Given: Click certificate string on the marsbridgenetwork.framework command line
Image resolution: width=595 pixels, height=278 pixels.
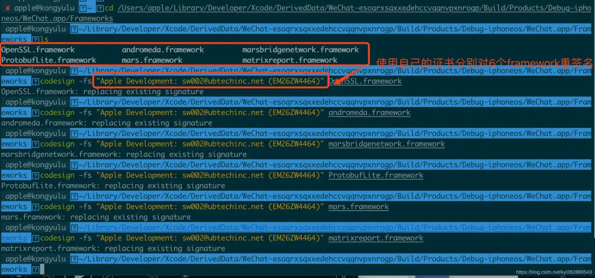Looking at the screenshot, I should [x=210, y=144].
